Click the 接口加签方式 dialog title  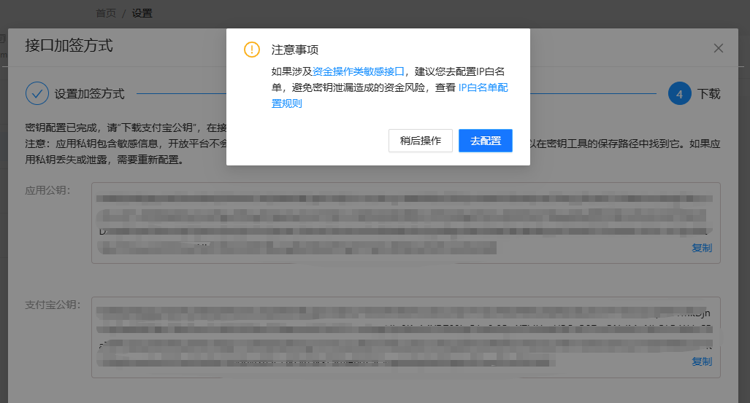[69, 46]
